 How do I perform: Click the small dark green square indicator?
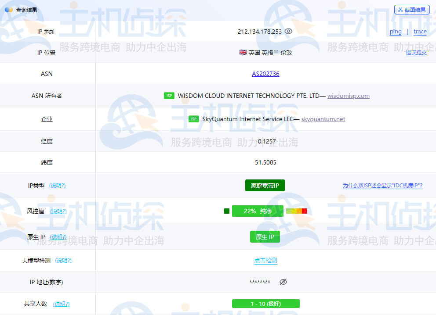point(227,211)
